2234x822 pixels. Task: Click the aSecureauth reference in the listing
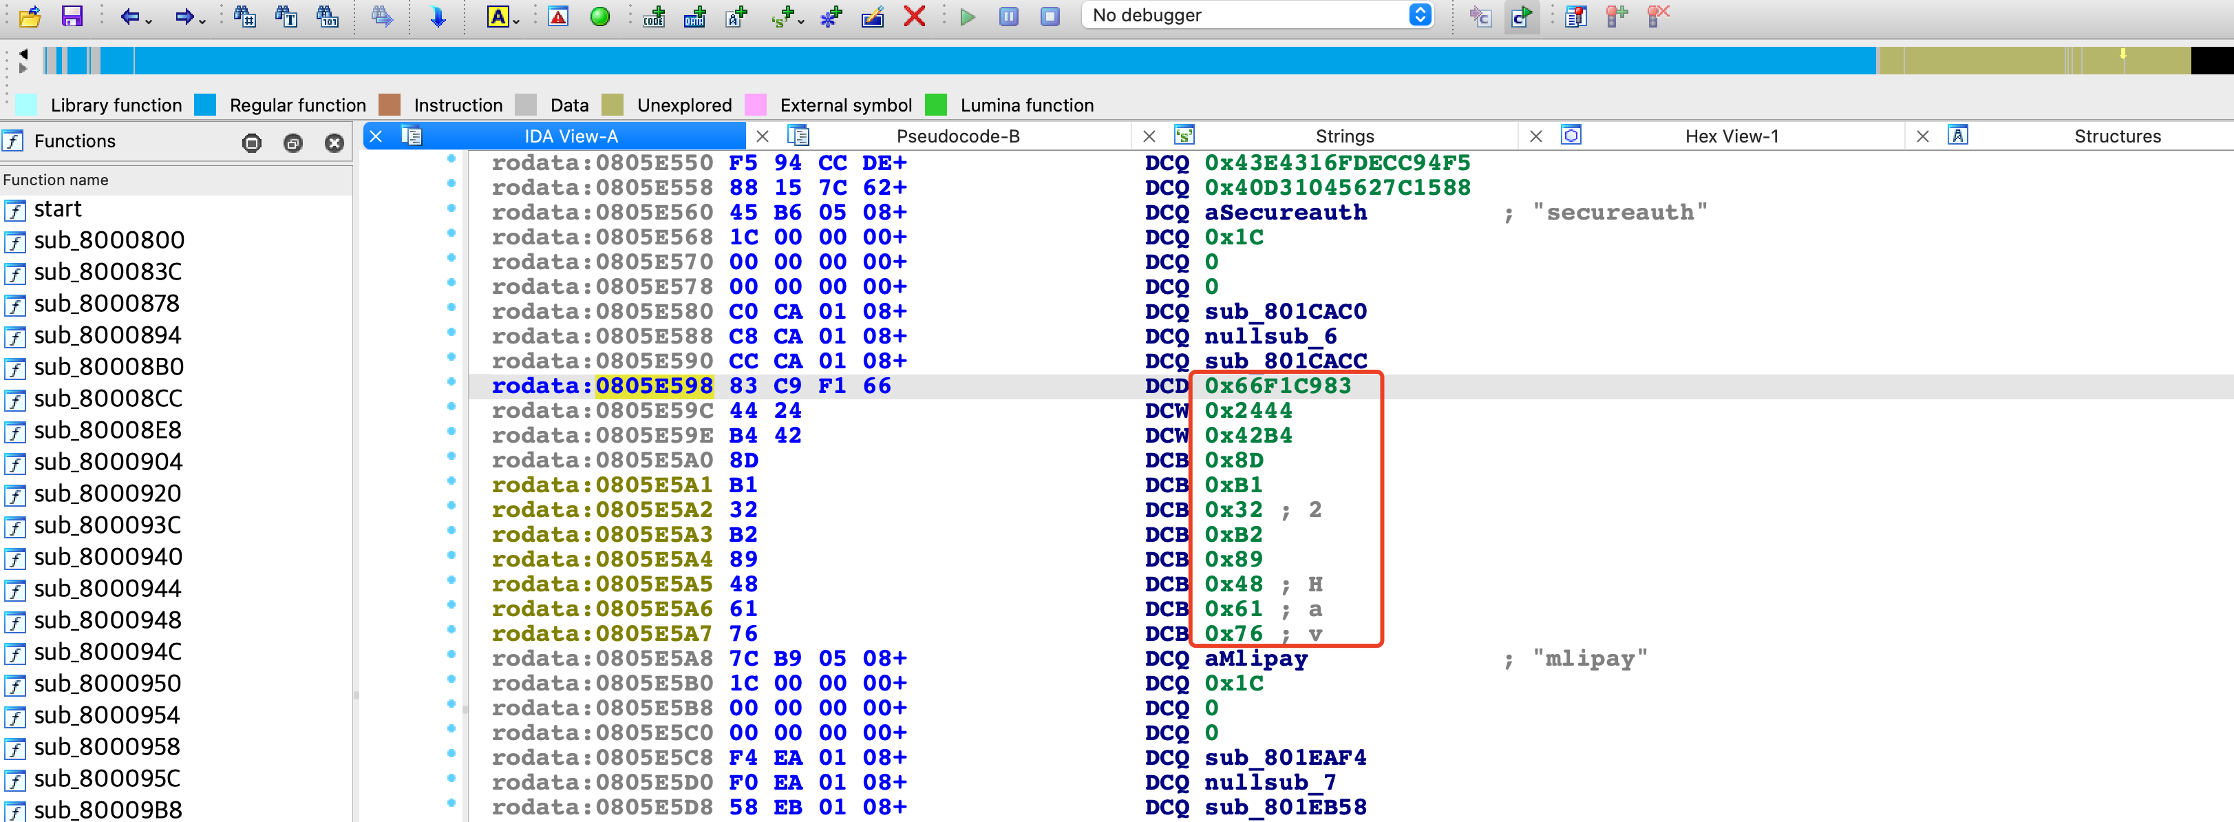coord(1284,213)
